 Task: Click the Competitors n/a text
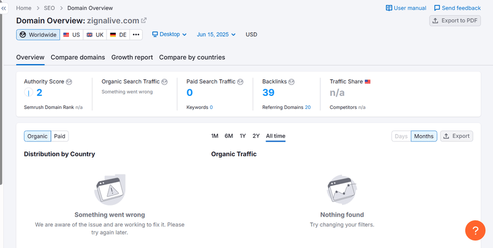(348, 107)
